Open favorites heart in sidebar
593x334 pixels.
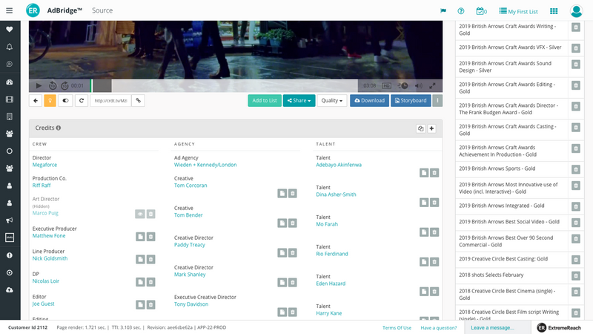10,29
